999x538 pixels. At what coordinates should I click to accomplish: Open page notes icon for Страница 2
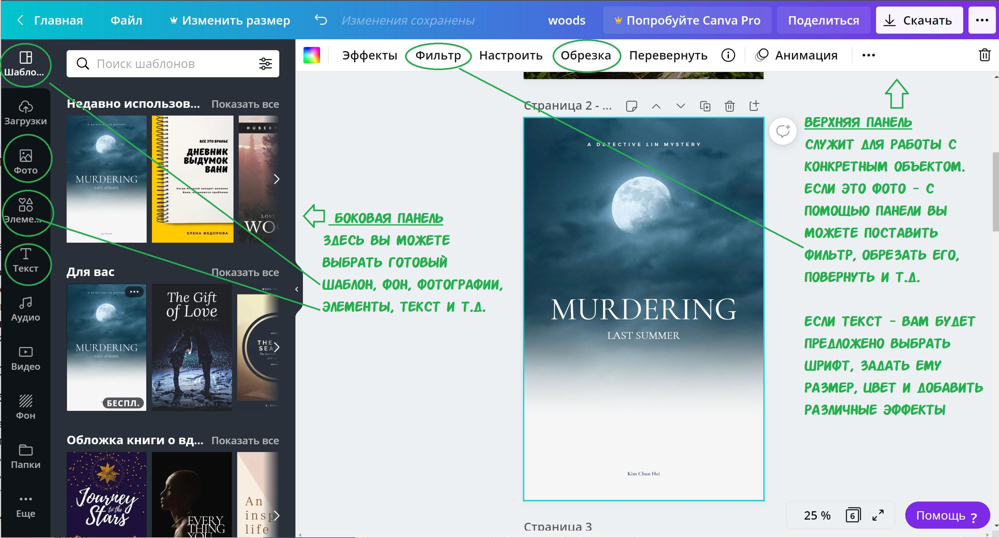coord(631,106)
